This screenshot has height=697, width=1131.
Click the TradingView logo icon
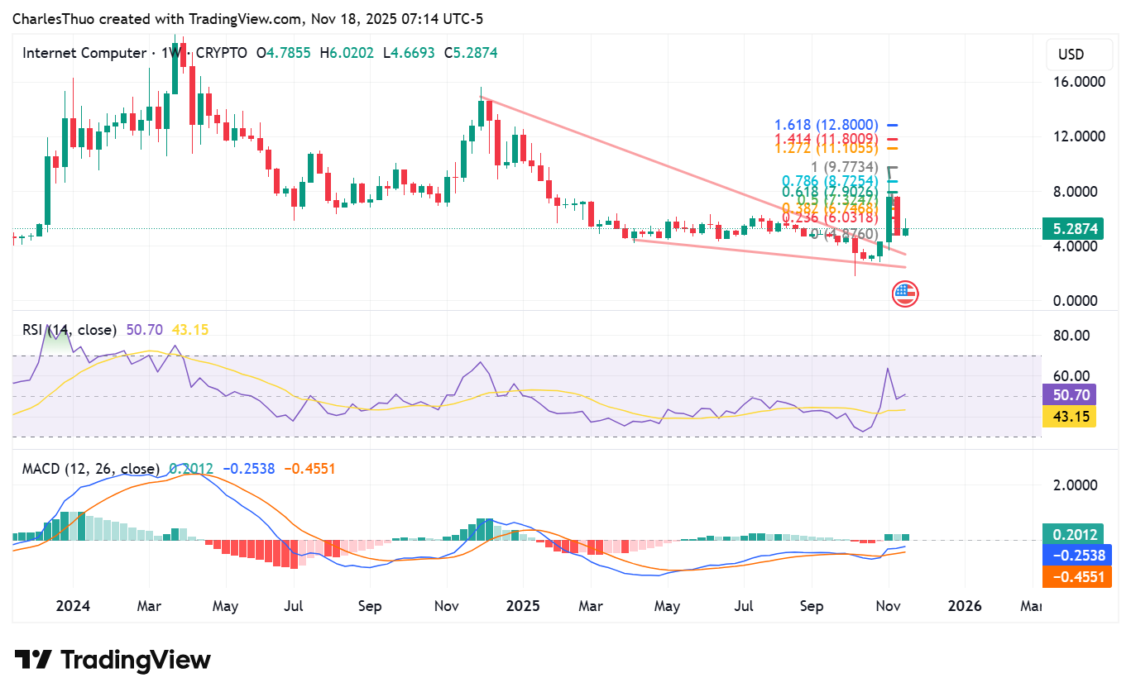tap(31, 659)
